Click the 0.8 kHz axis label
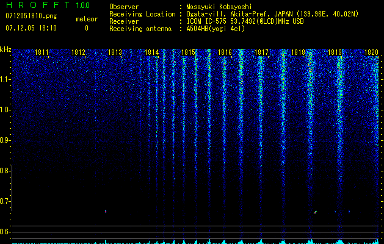384x244 pixels. coord(5,171)
